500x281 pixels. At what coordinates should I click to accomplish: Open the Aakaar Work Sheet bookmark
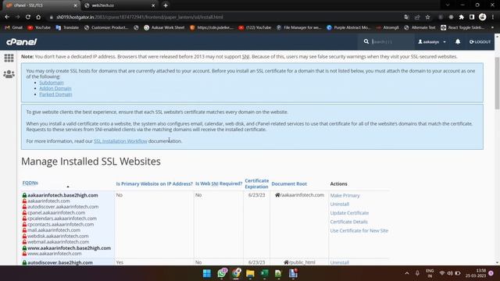point(164,28)
